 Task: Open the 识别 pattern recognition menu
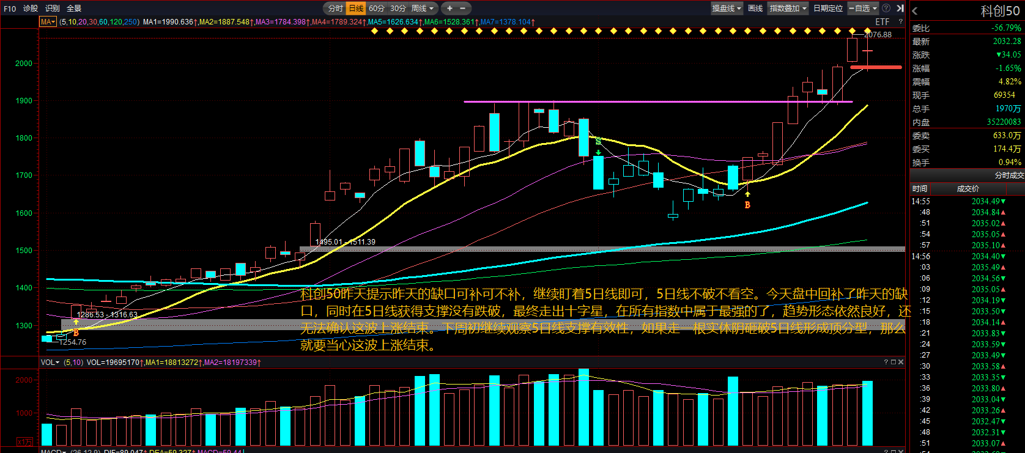53,9
